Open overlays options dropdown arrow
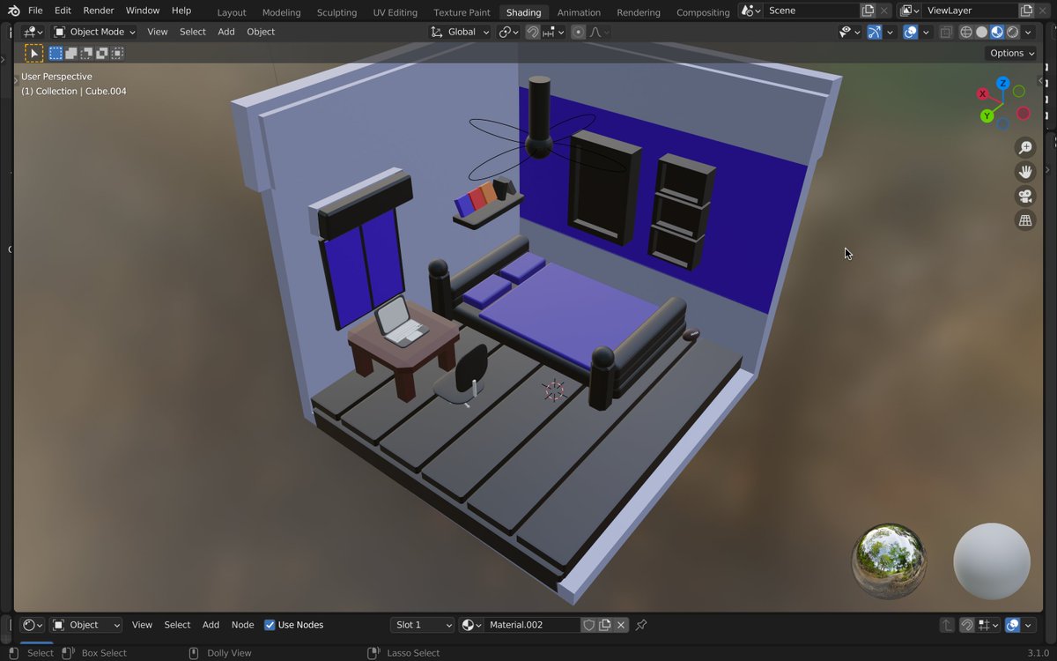Screen dimensions: 1057x661 [926, 32]
